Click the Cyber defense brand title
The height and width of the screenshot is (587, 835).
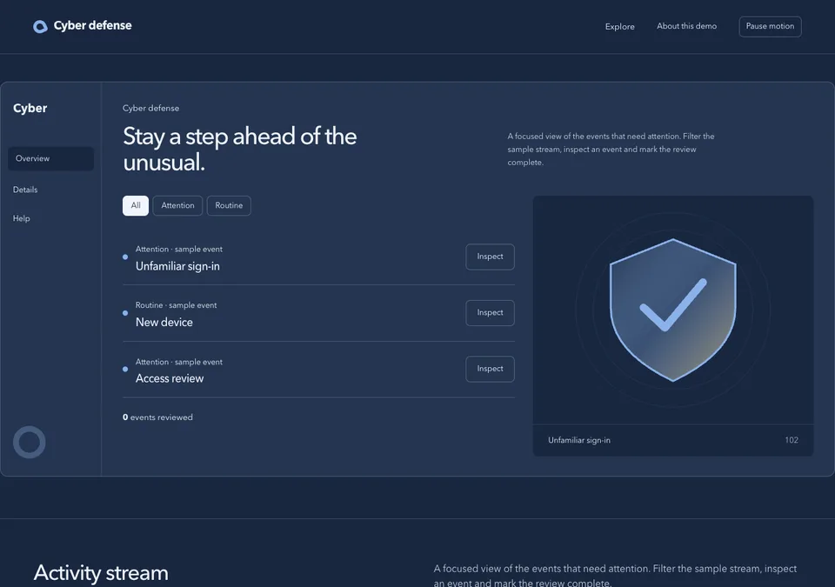[x=93, y=25]
